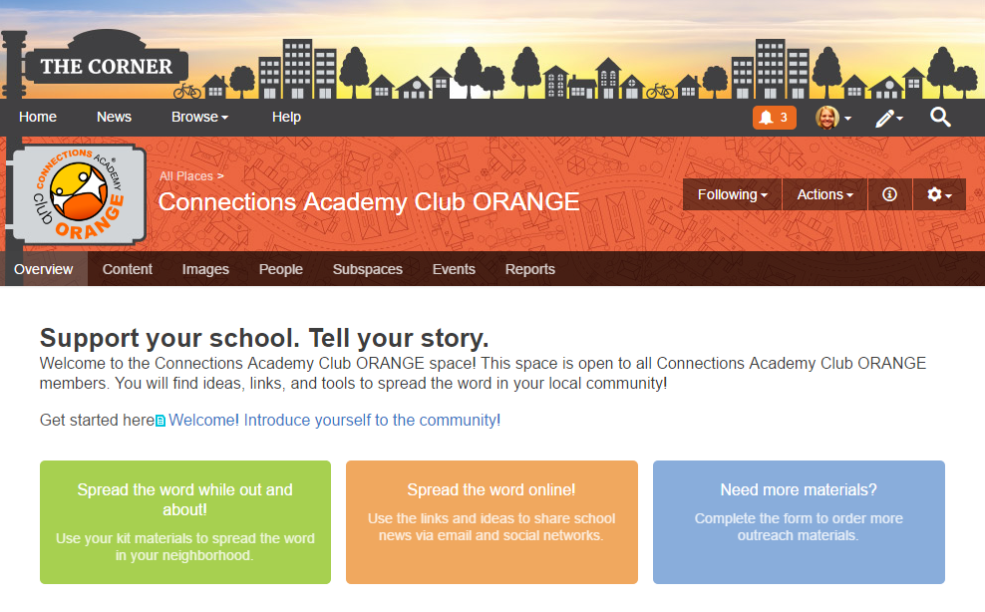Click the search magnifying glass icon

tap(940, 118)
